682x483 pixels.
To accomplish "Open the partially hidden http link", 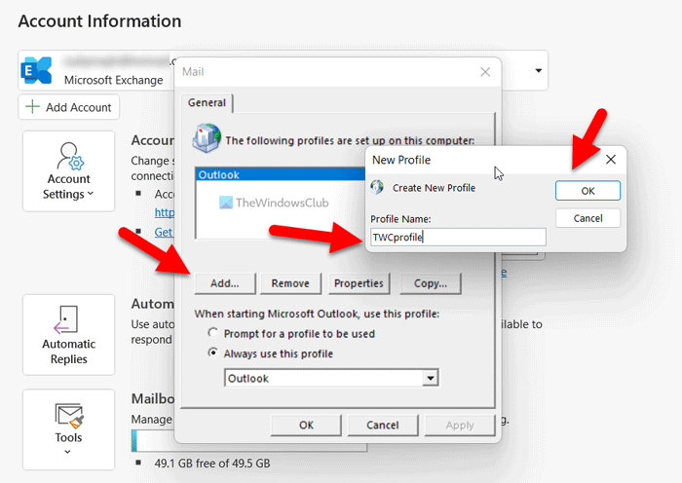I will 165,212.
